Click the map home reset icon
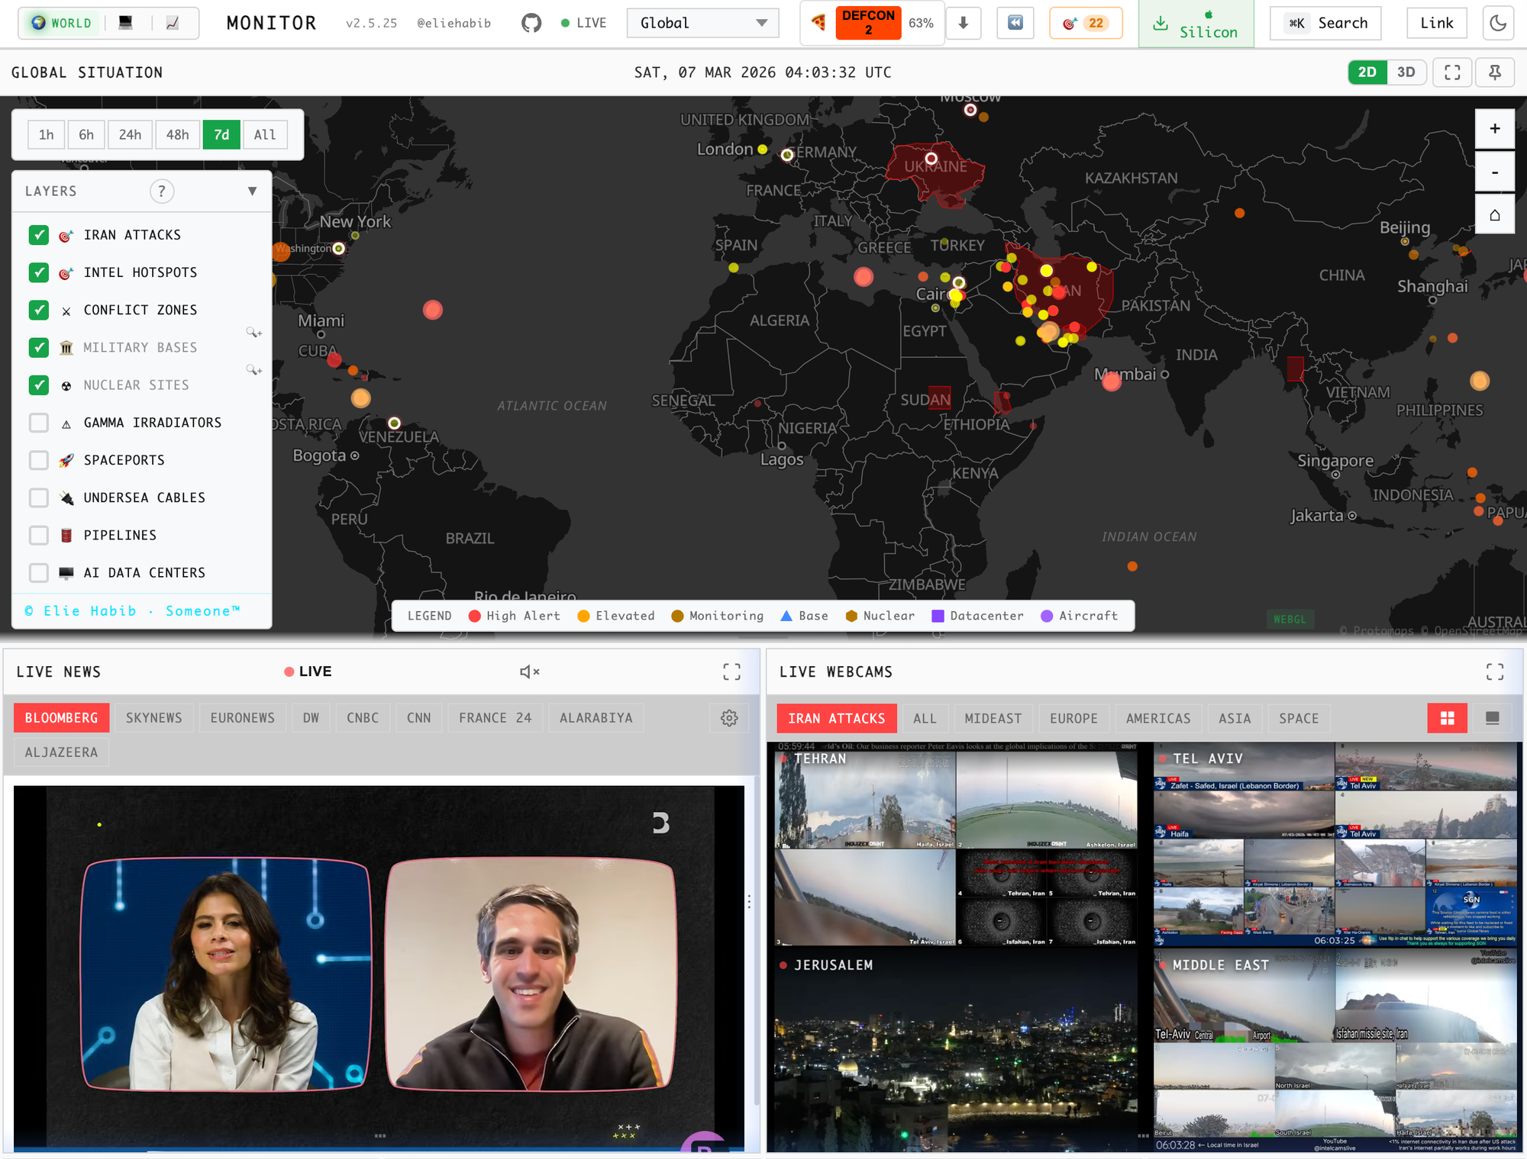1527x1159 pixels. pos(1494,215)
